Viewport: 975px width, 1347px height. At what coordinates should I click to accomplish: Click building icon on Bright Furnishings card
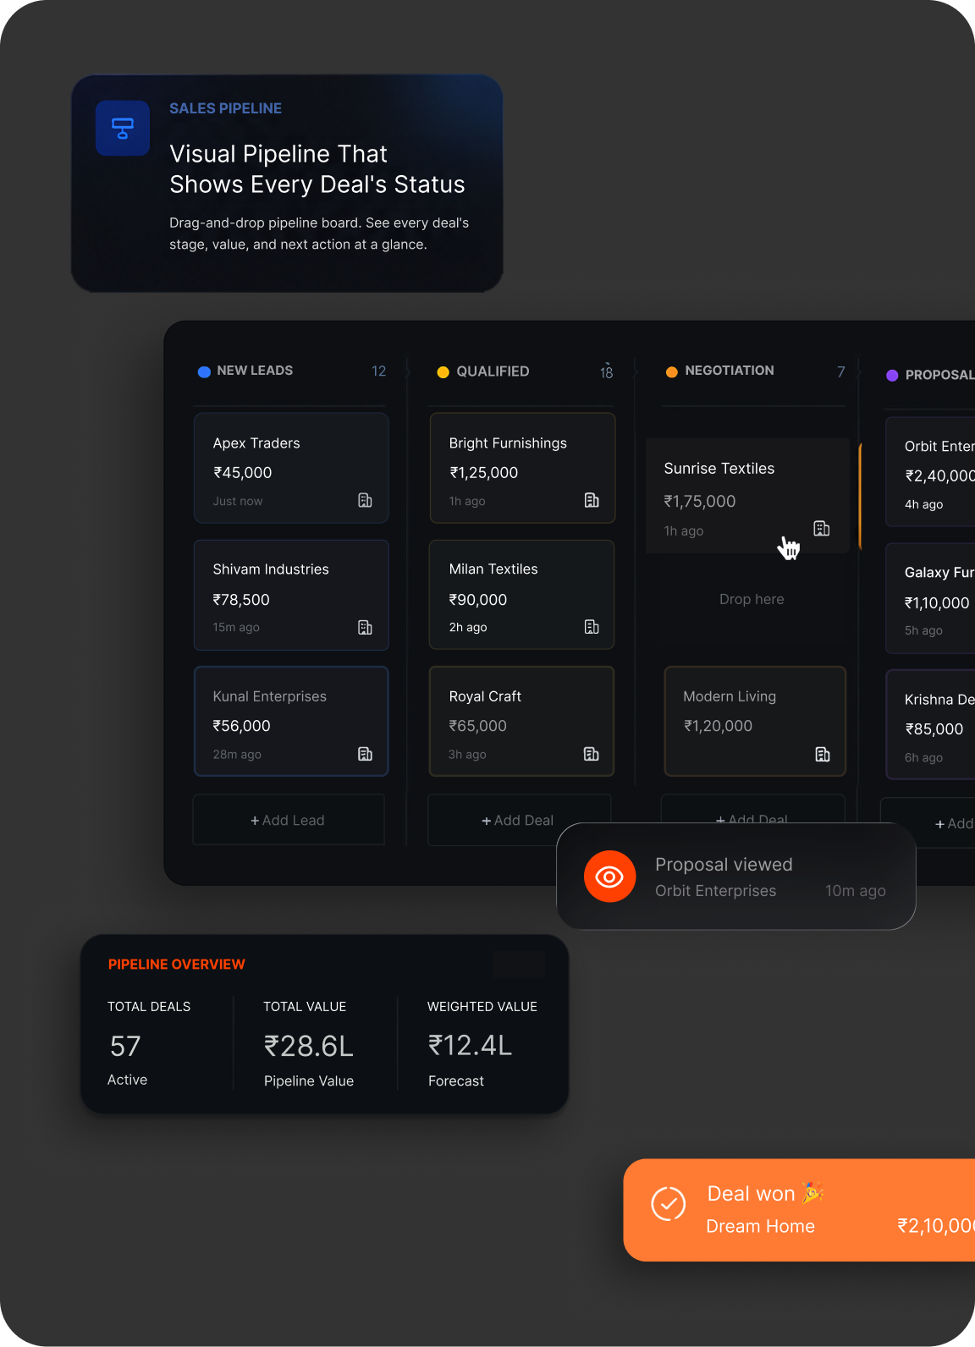(x=592, y=500)
